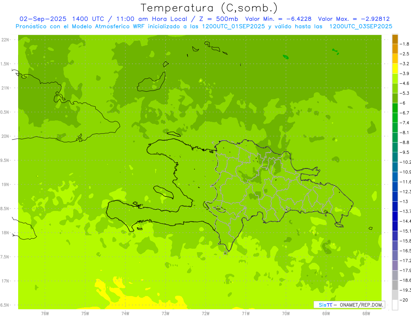The image size is (411, 318).
Task: Click the '-20' legend value
Action: (x=404, y=300)
